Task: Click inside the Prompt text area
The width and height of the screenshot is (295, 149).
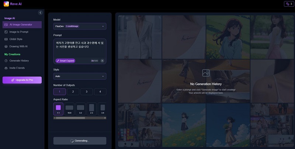Action: click(x=80, y=48)
